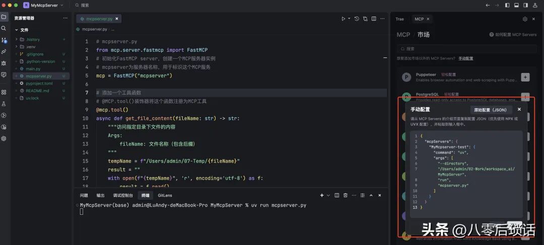The image size is (544, 245).
Task: Focus the MCP market search field
Action: tap(466, 49)
